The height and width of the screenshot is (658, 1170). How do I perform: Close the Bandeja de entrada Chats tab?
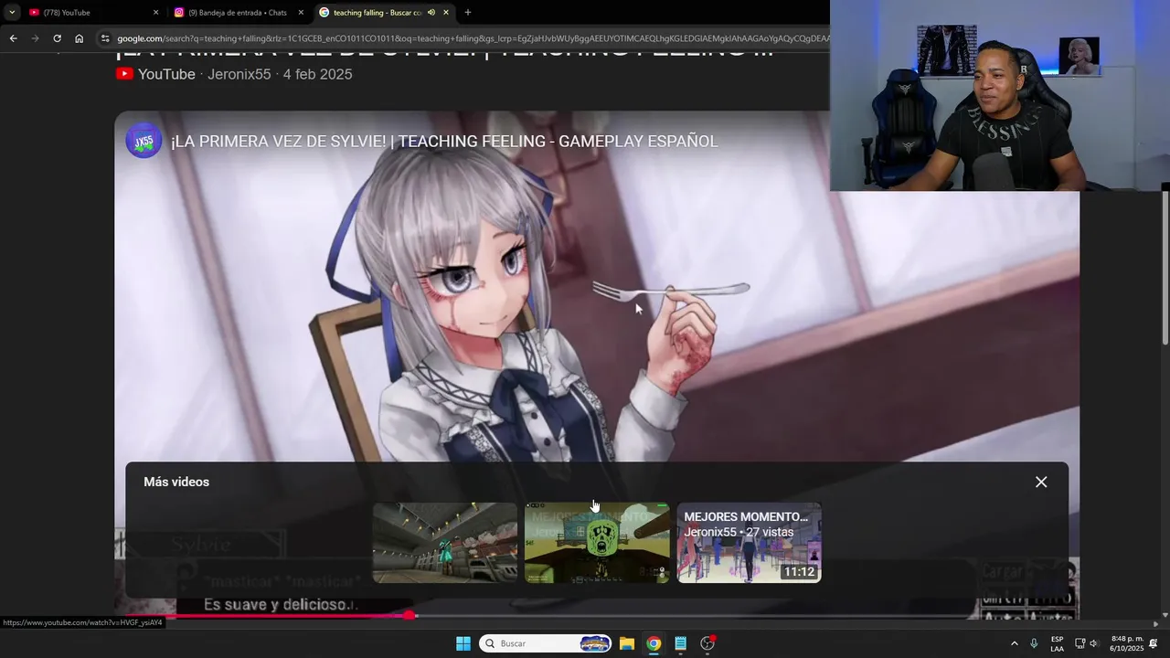coord(301,13)
